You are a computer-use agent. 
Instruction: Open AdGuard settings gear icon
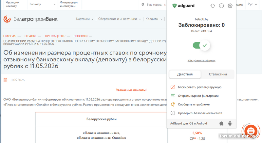[x=230, y=6]
